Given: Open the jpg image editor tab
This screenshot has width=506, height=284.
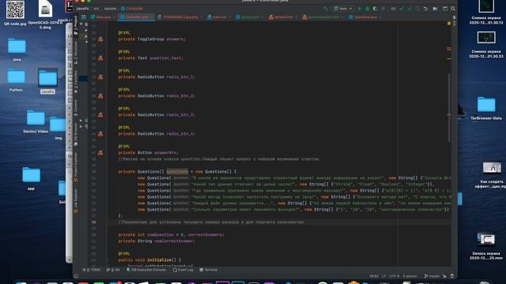Looking at the screenshot, I should point(179,17).
